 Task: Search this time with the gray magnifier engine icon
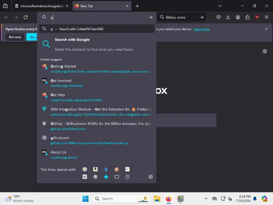[95, 177]
